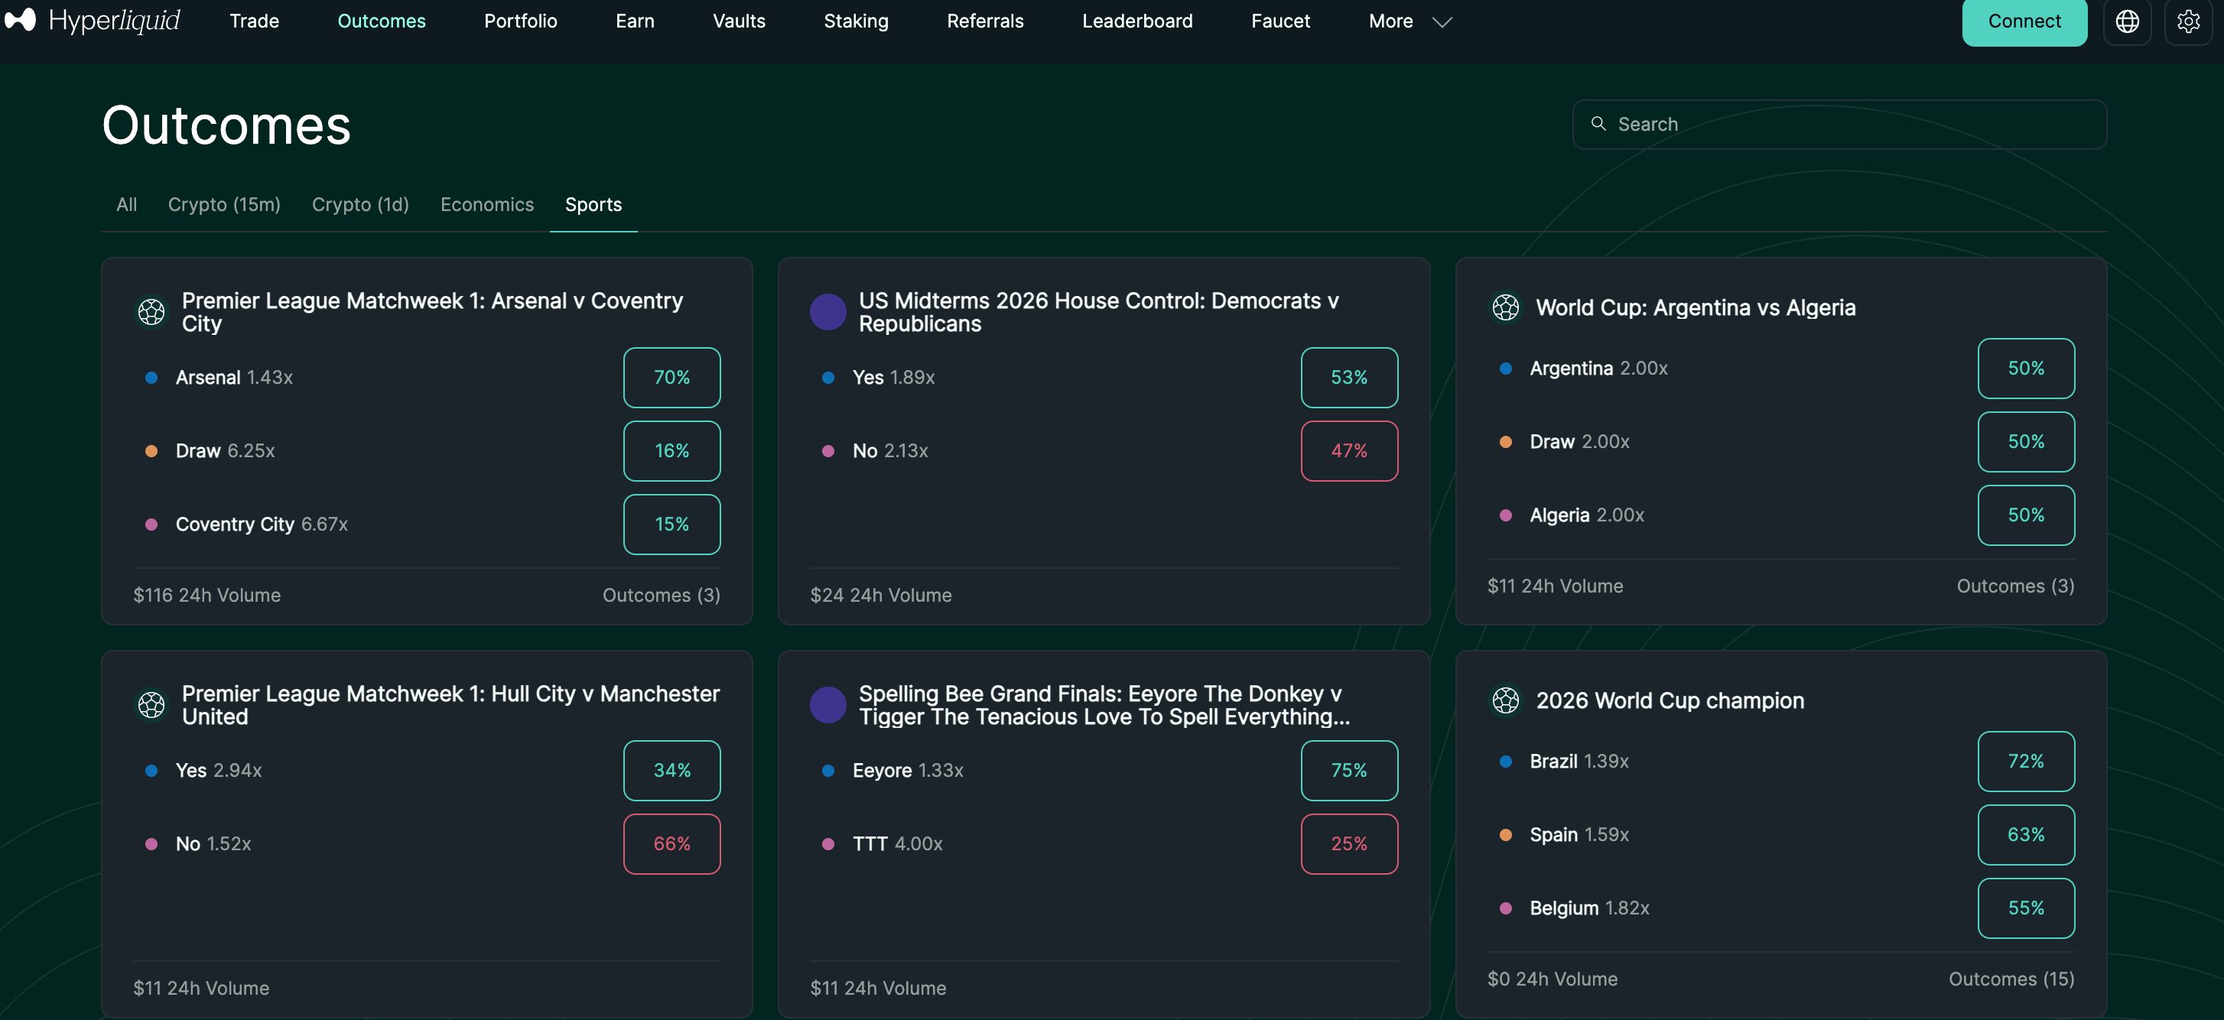Focus the Search input field
This screenshot has width=2224, height=1020.
click(x=1839, y=125)
